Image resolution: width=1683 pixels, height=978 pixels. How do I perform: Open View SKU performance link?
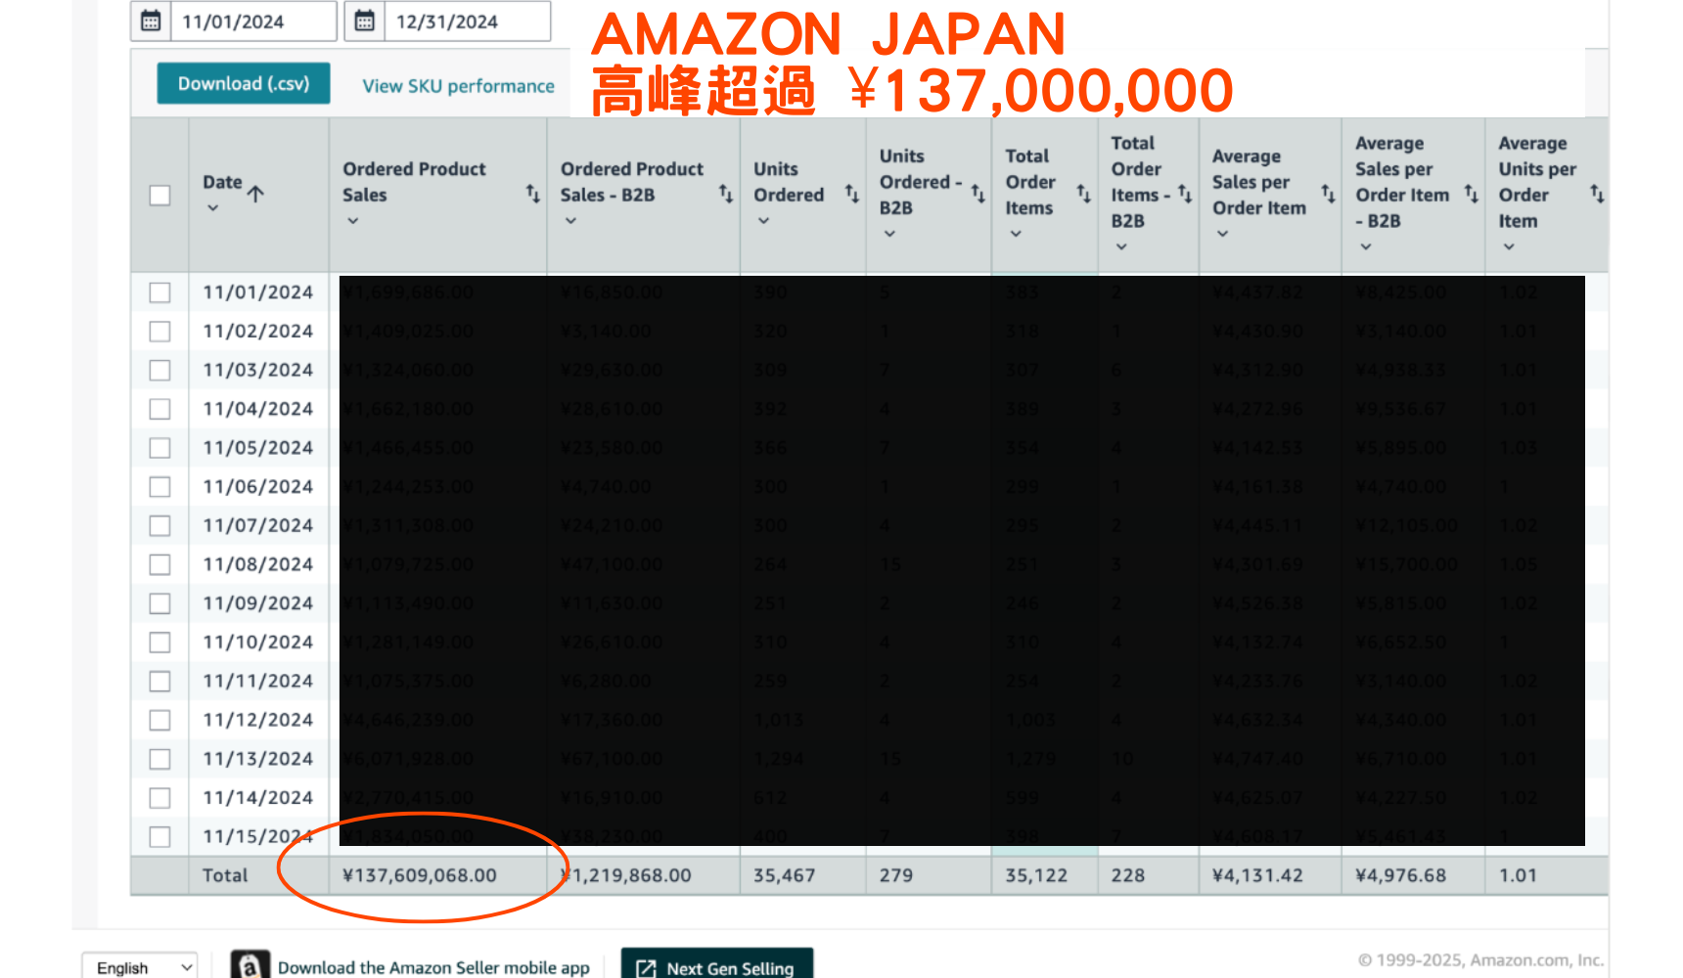click(x=458, y=86)
